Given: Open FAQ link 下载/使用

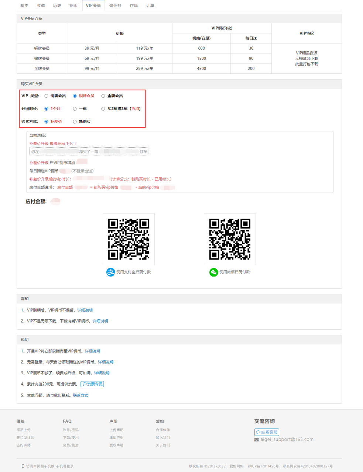Looking at the screenshot, I should tap(71, 438).
